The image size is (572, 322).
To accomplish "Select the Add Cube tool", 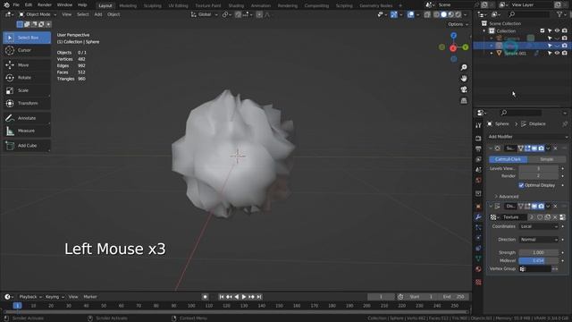I will (27, 145).
